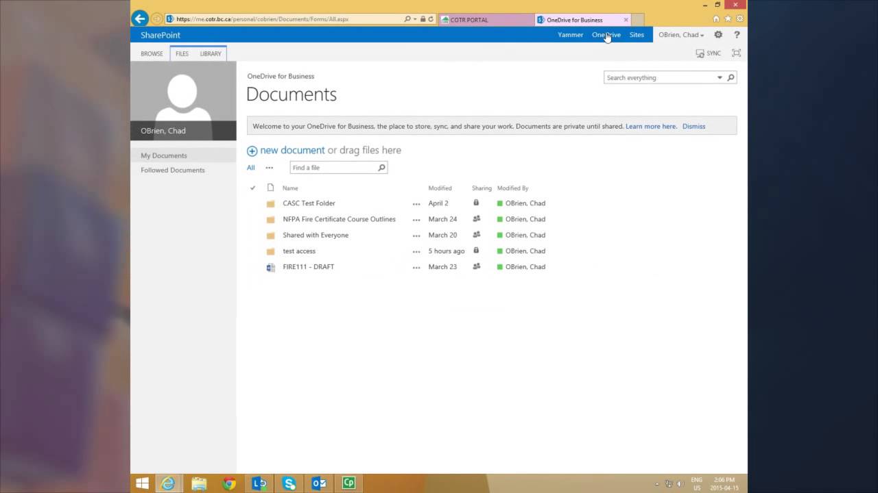Image resolution: width=878 pixels, height=493 pixels.
Task: Click the Learn more here link
Action: [651, 127]
